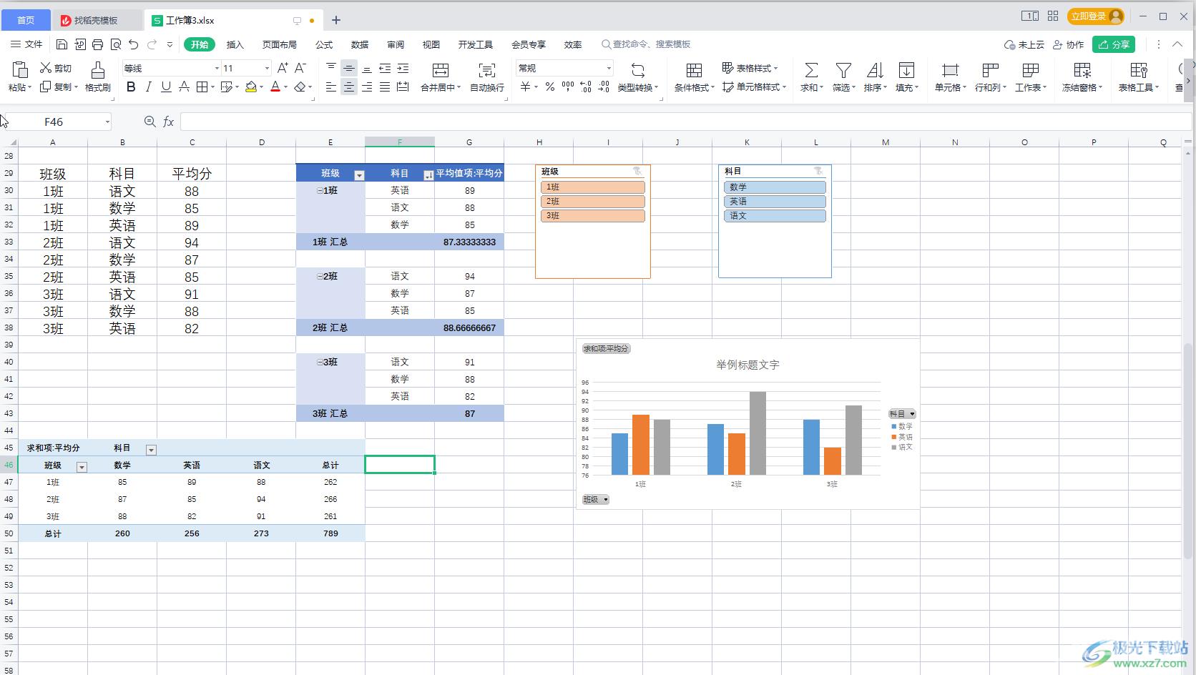Click the percent style icon
This screenshot has height=675, width=1196.
[549, 87]
